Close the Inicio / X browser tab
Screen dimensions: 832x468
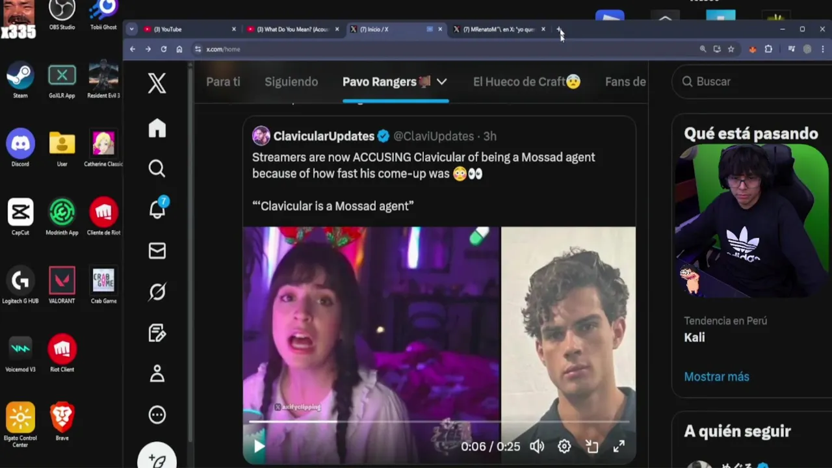tap(440, 29)
